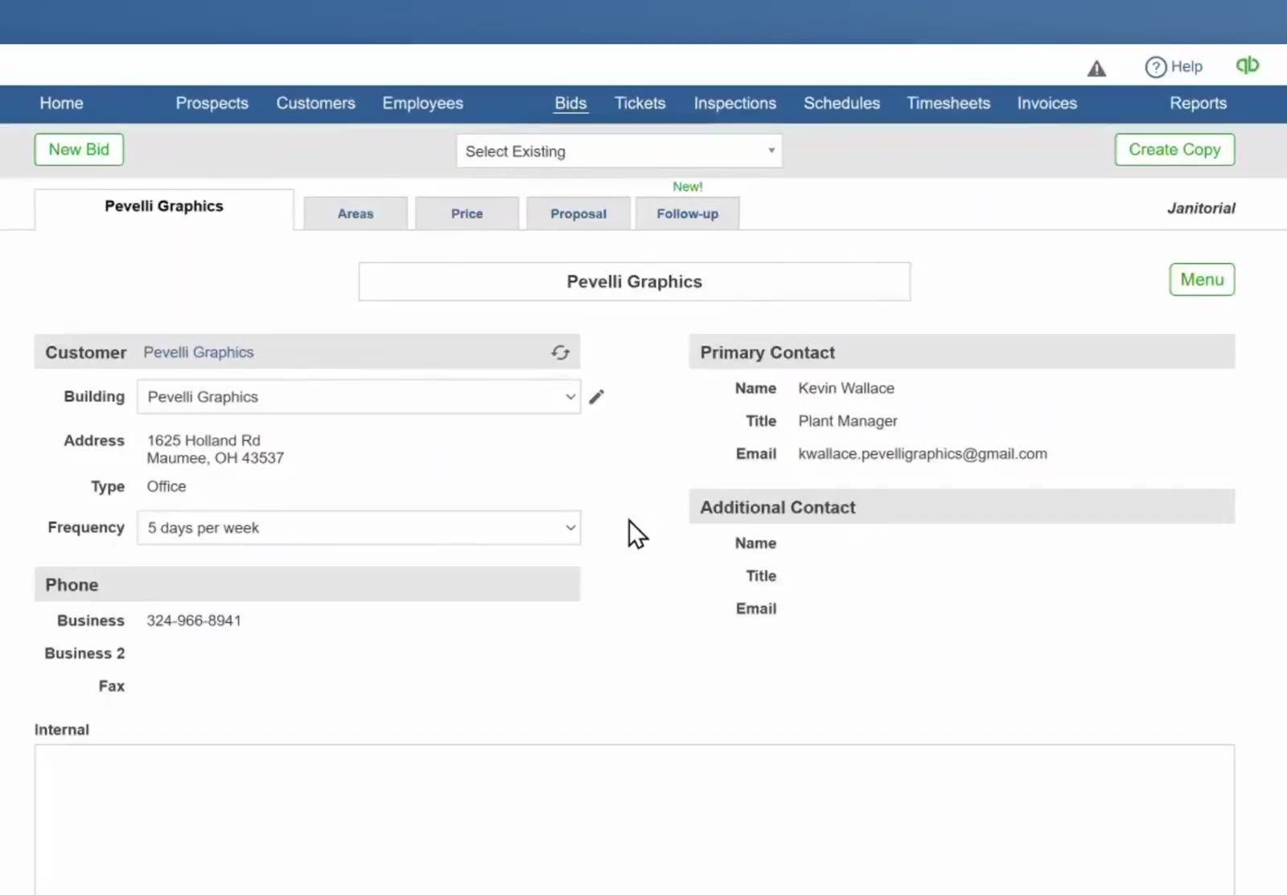Navigate to Timesheets

coord(949,103)
